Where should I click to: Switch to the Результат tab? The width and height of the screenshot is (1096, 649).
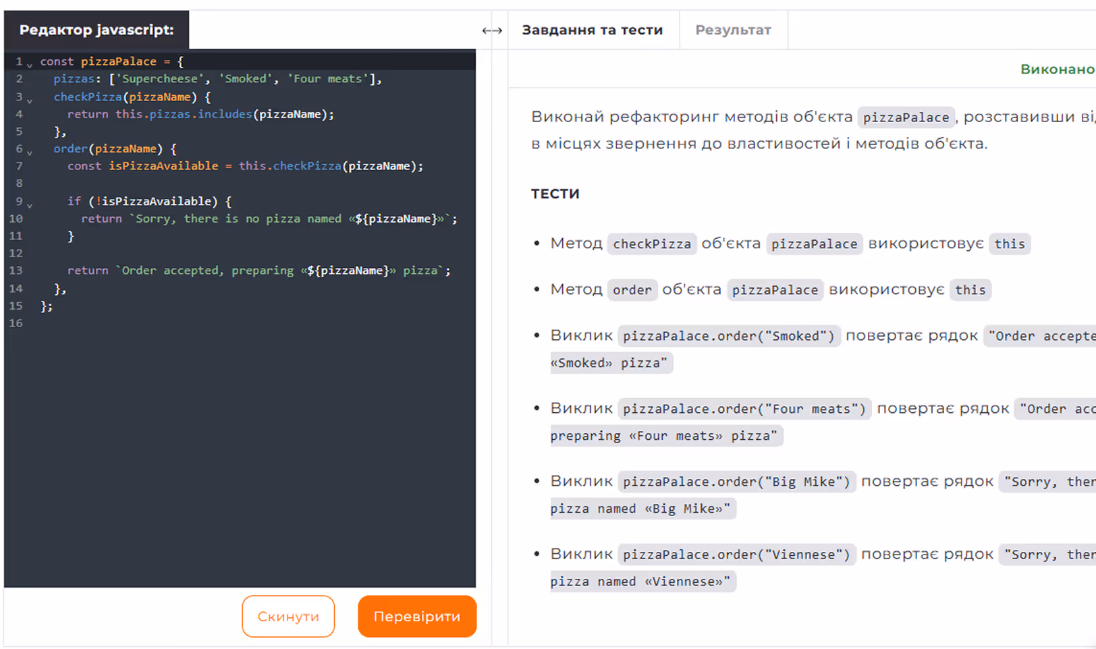point(734,30)
